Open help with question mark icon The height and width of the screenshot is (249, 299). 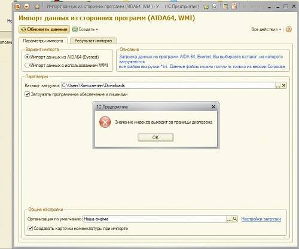click(x=288, y=29)
